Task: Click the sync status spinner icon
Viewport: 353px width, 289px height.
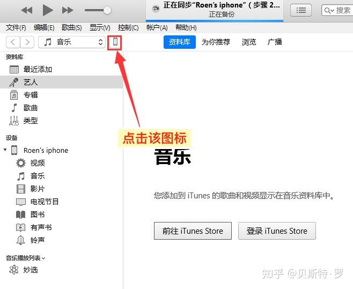Action: (x=156, y=9)
